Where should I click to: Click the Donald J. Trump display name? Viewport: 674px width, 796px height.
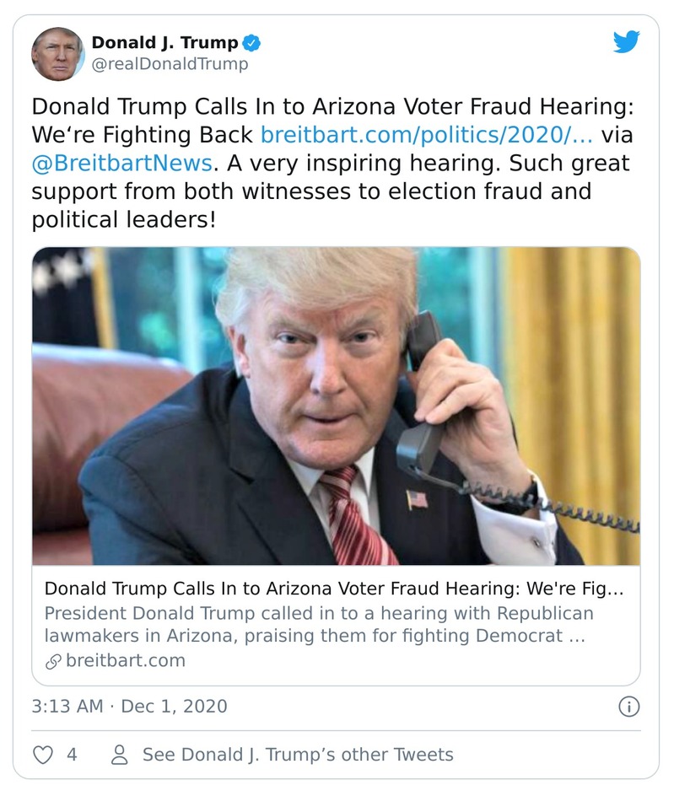[x=163, y=40]
